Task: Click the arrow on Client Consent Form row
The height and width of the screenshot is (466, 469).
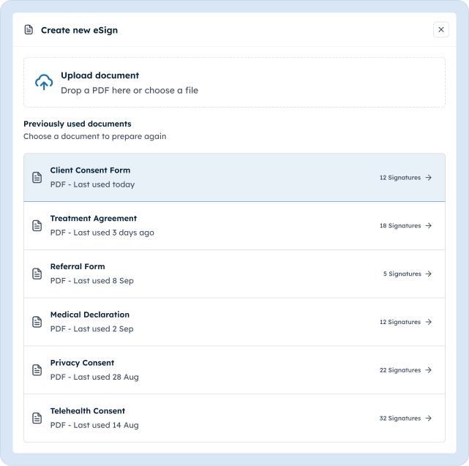Action: [429, 177]
